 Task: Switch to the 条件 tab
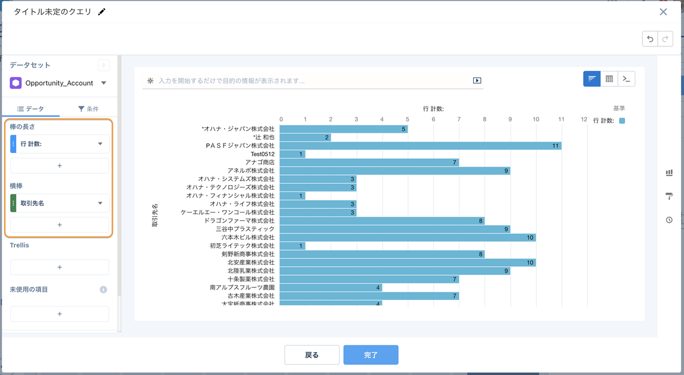click(87, 107)
